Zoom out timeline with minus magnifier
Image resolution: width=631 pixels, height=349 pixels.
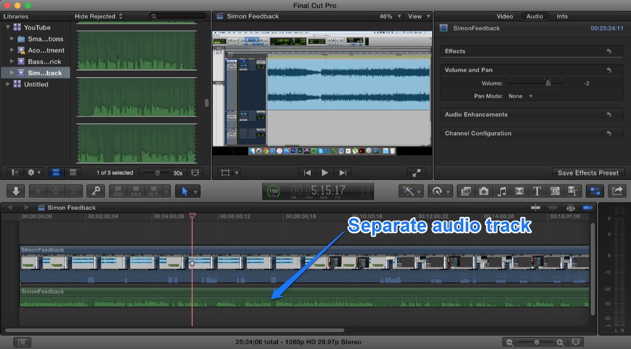pyautogui.click(x=510, y=342)
